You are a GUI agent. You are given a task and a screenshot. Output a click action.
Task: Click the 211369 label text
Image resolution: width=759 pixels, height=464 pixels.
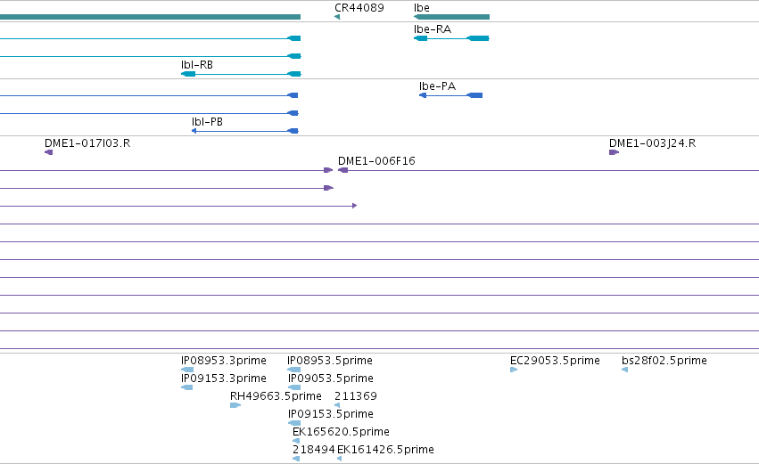(x=356, y=396)
